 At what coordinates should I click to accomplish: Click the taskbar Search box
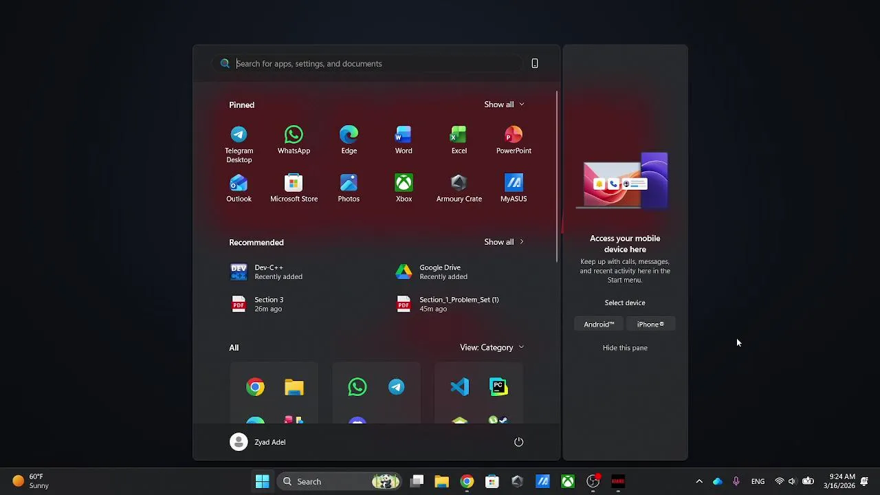click(339, 481)
